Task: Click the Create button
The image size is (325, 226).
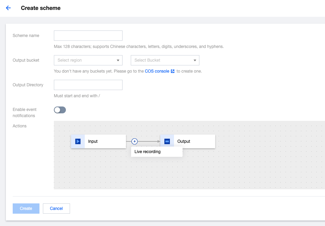Action: tap(26, 209)
